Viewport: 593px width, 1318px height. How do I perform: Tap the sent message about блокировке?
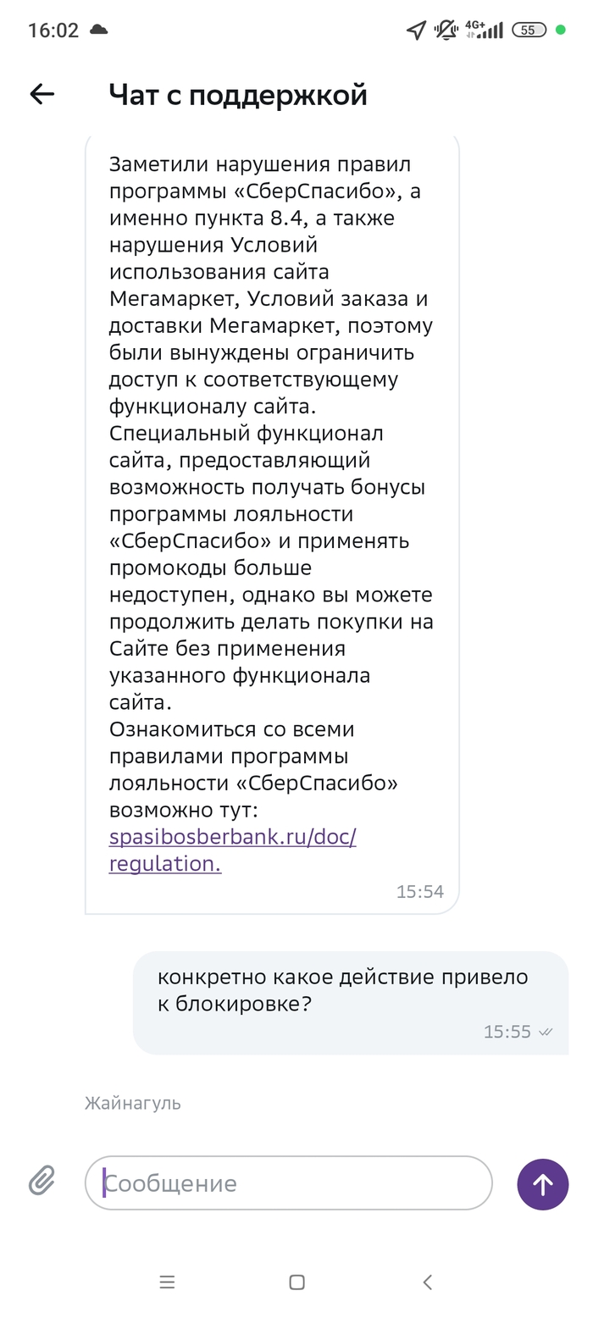(342, 989)
